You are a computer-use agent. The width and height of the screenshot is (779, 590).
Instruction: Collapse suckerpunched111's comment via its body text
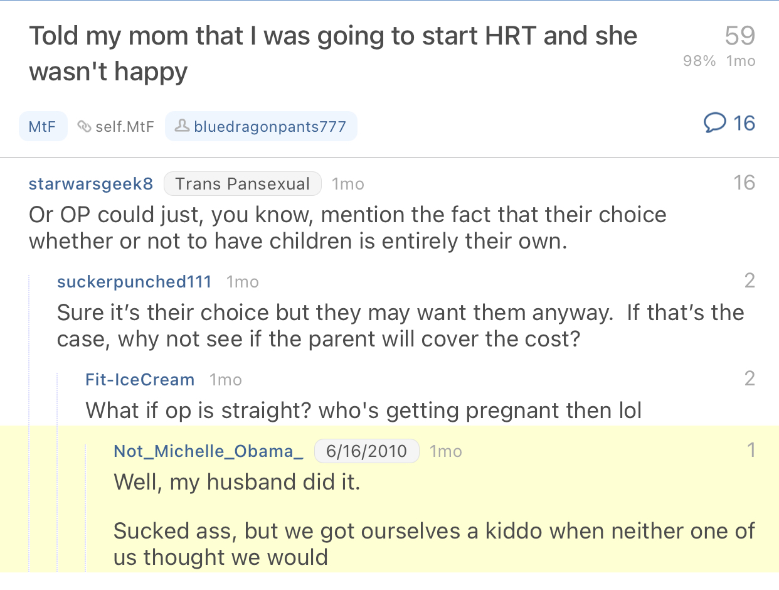tap(399, 325)
